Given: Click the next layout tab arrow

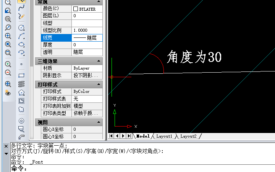Looking at the screenshot, I should click(x=123, y=136).
